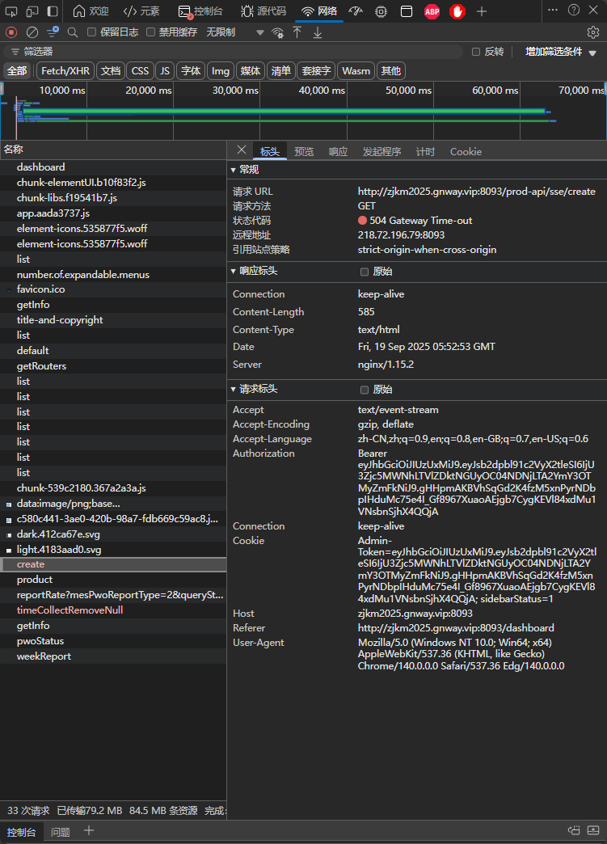Viewport: 607px width, 844px height.
Task: Import HAR file upload arrow
Action: click(297, 32)
